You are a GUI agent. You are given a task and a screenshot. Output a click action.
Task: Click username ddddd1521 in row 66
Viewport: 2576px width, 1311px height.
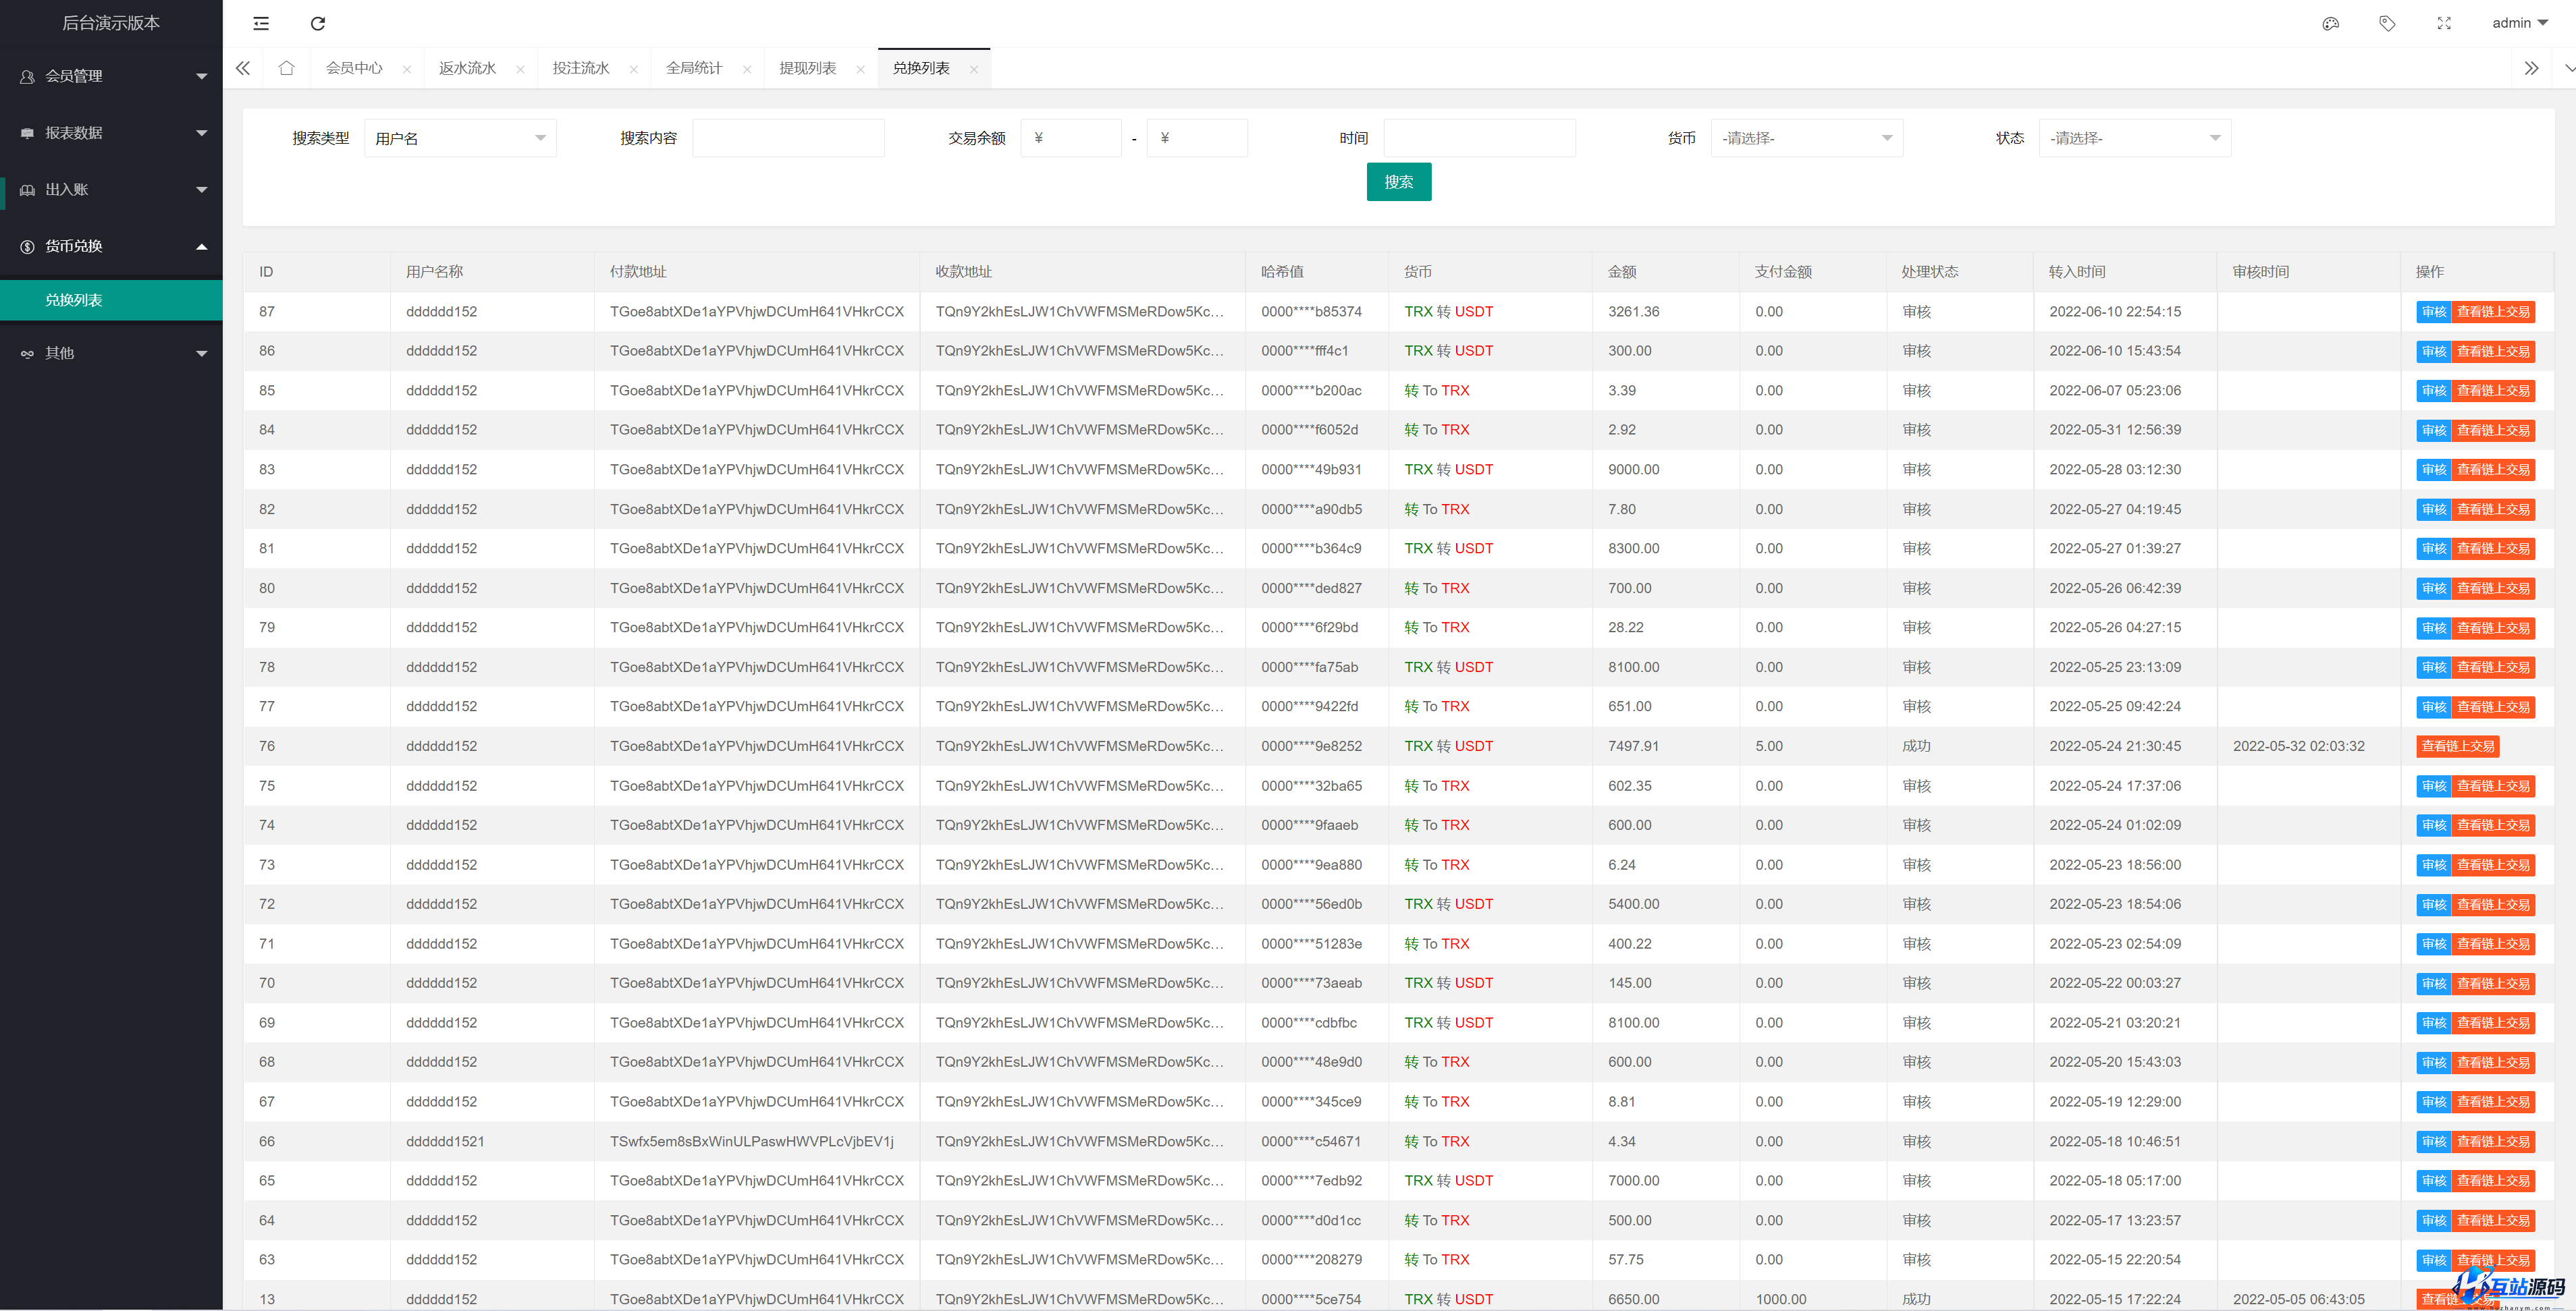coord(445,1141)
